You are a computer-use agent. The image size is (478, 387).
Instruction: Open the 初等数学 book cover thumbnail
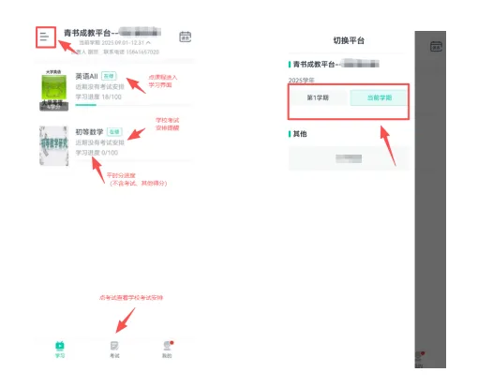click(x=53, y=145)
